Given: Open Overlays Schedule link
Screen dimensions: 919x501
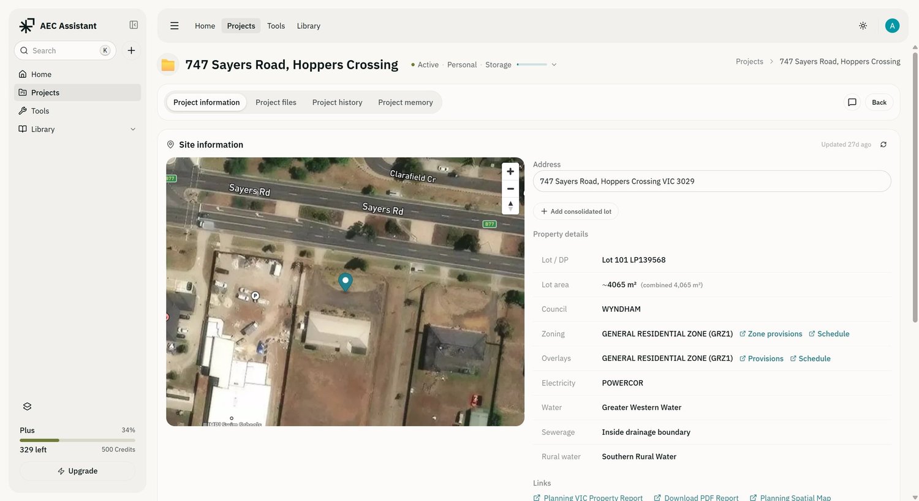Looking at the screenshot, I should coord(810,358).
